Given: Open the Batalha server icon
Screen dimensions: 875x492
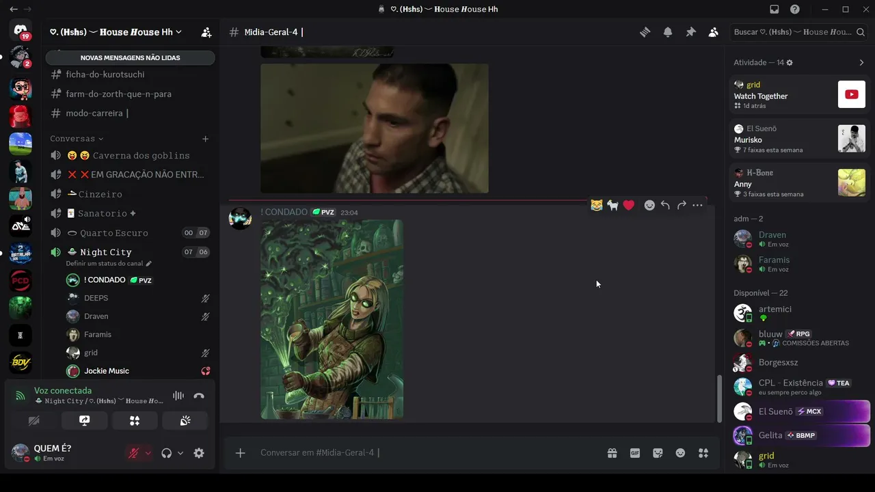Looking at the screenshot, I should click(21, 253).
